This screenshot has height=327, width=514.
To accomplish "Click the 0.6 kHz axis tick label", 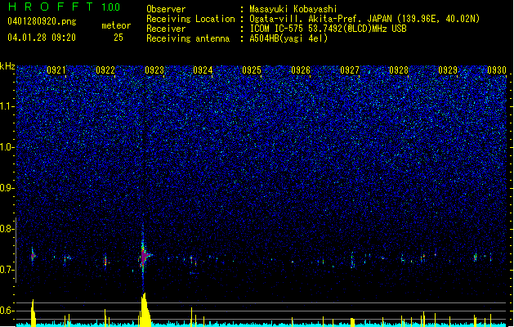I will pyautogui.click(x=7, y=311).
